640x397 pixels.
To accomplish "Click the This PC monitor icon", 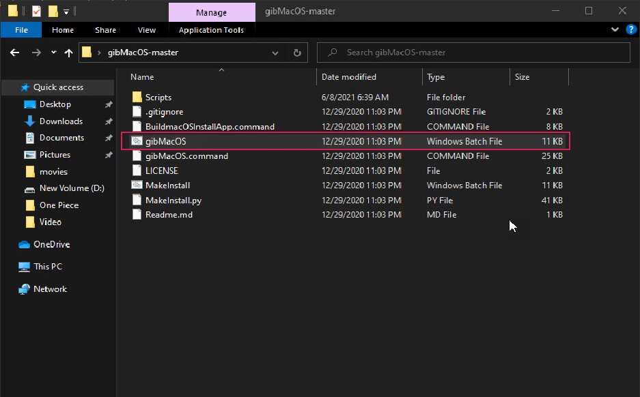I will 24,267.
